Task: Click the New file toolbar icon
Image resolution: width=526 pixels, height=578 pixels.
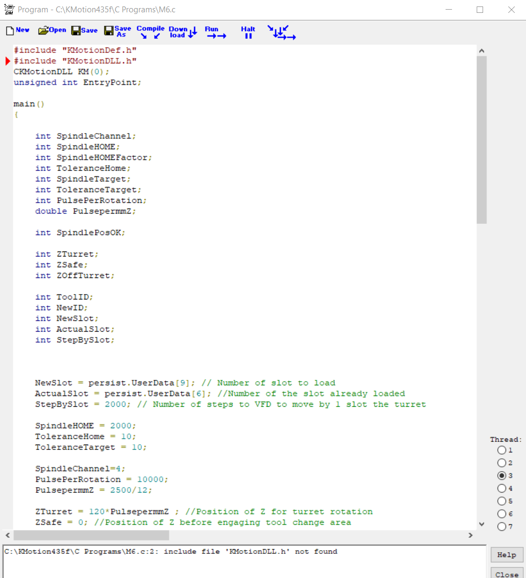Action: click(x=17, y=31)
